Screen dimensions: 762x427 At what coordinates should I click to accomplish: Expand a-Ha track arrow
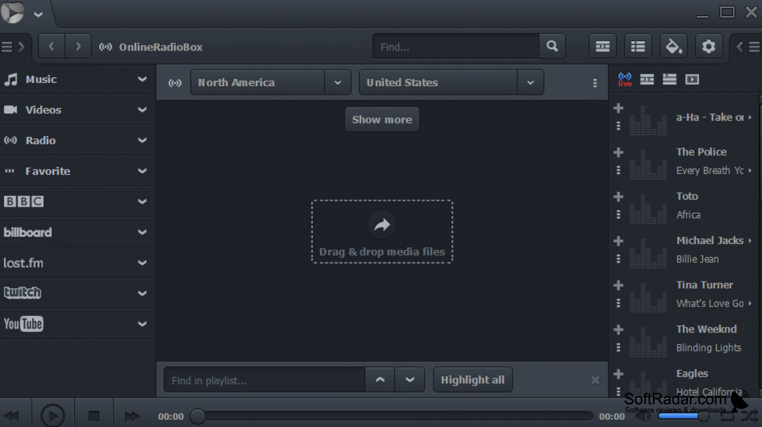pos(750,117)
